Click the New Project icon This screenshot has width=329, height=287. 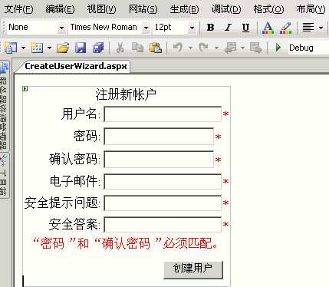coord(11,48)
